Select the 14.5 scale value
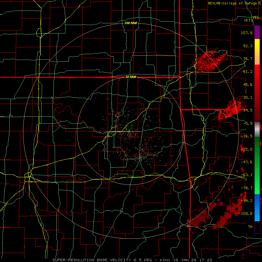This screenshot has width=262, height=262. click(248, 110)
